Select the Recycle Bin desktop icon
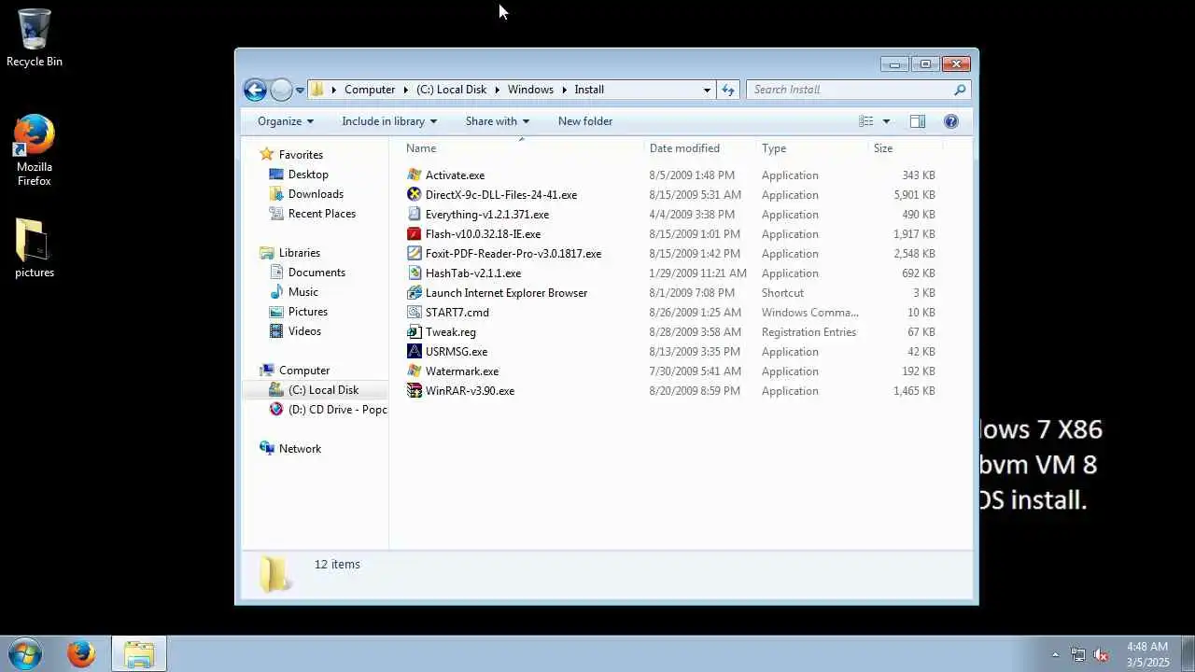 point(35,38)
